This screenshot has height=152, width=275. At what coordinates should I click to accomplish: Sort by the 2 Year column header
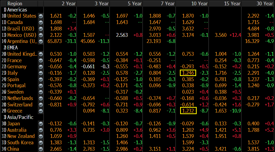pos(69,4)
